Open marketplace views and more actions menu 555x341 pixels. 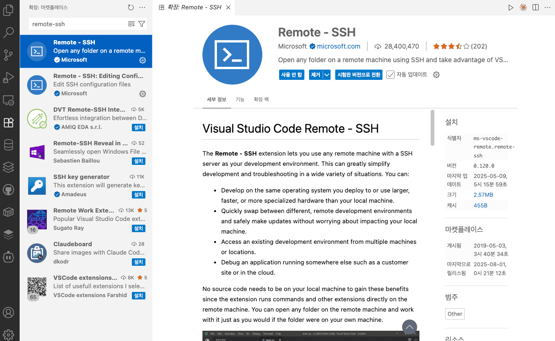(x=142, y=7)
